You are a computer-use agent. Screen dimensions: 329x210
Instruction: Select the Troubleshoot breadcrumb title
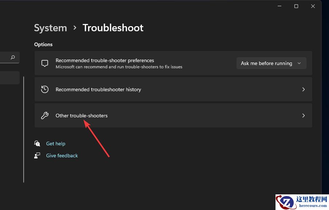pos(113,28)
